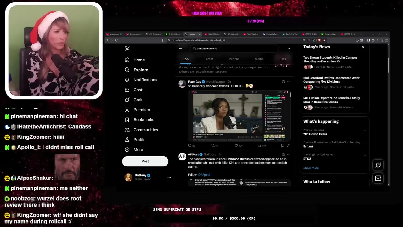Image resolution: width=403 pixels, height=227 pixels.
Task: Open Fixer Guy profile avatar
Action: [x=182, y=84]
